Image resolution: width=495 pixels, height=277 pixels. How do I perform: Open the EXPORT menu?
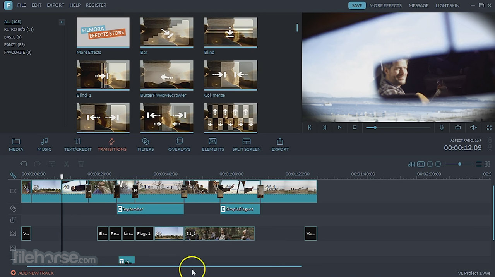point(55,5)
